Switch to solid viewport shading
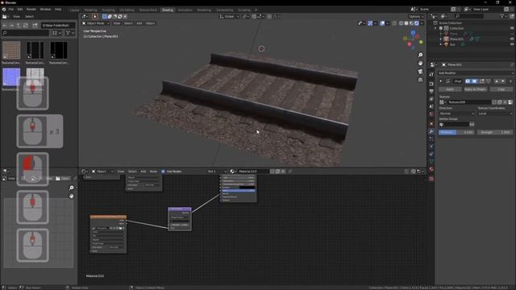 406,23
